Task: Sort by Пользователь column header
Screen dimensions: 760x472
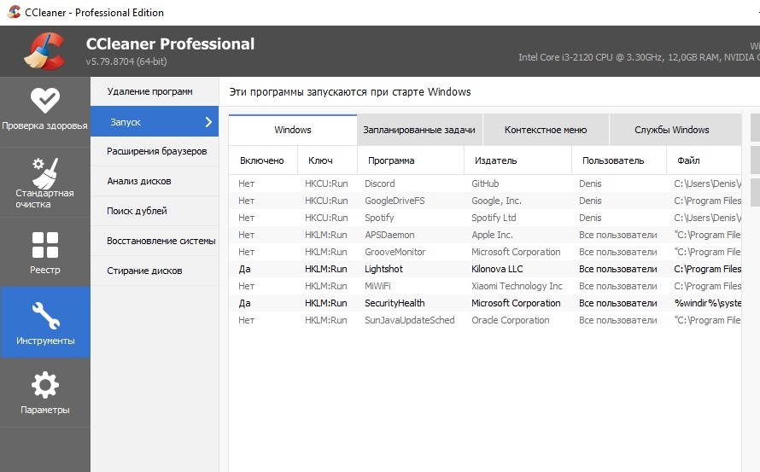Action: point(619,160)
